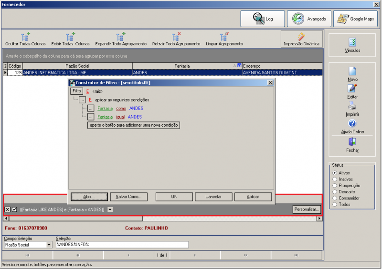Change the 'igual' operator
The width and height of the screenshot is (382, 269).
(120, 117)
